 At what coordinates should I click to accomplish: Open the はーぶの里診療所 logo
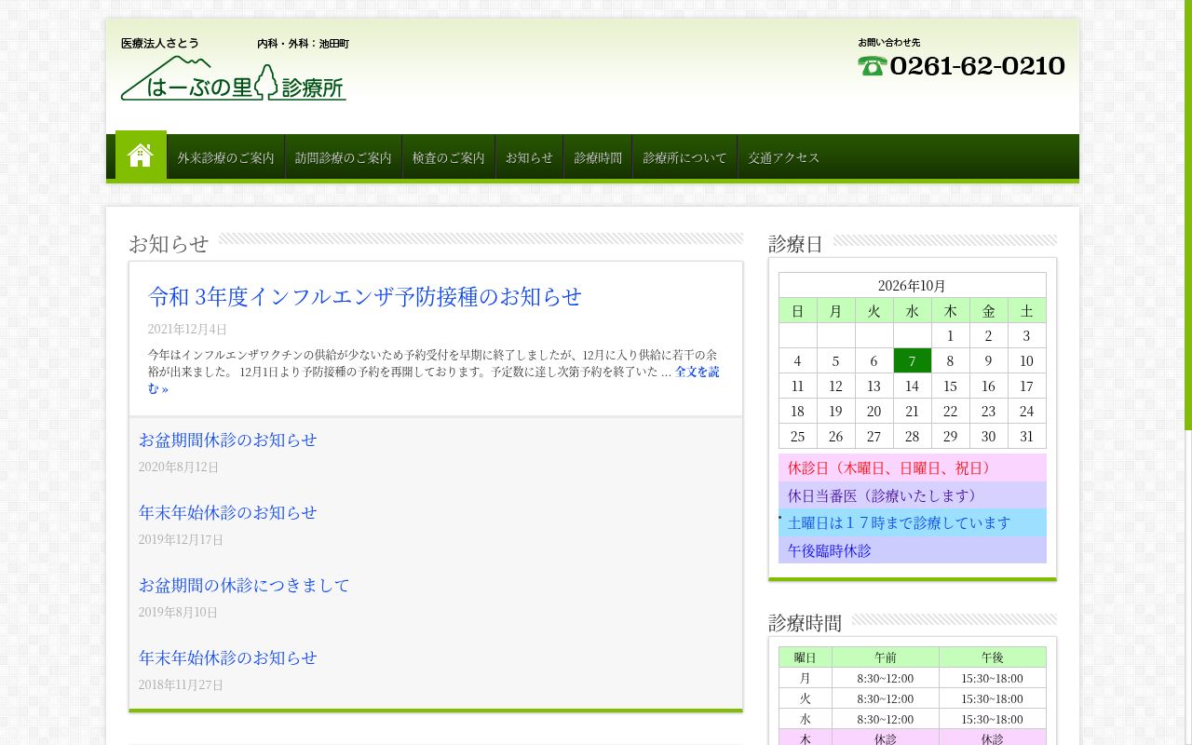pyautogui.click(x=234, y=77)
